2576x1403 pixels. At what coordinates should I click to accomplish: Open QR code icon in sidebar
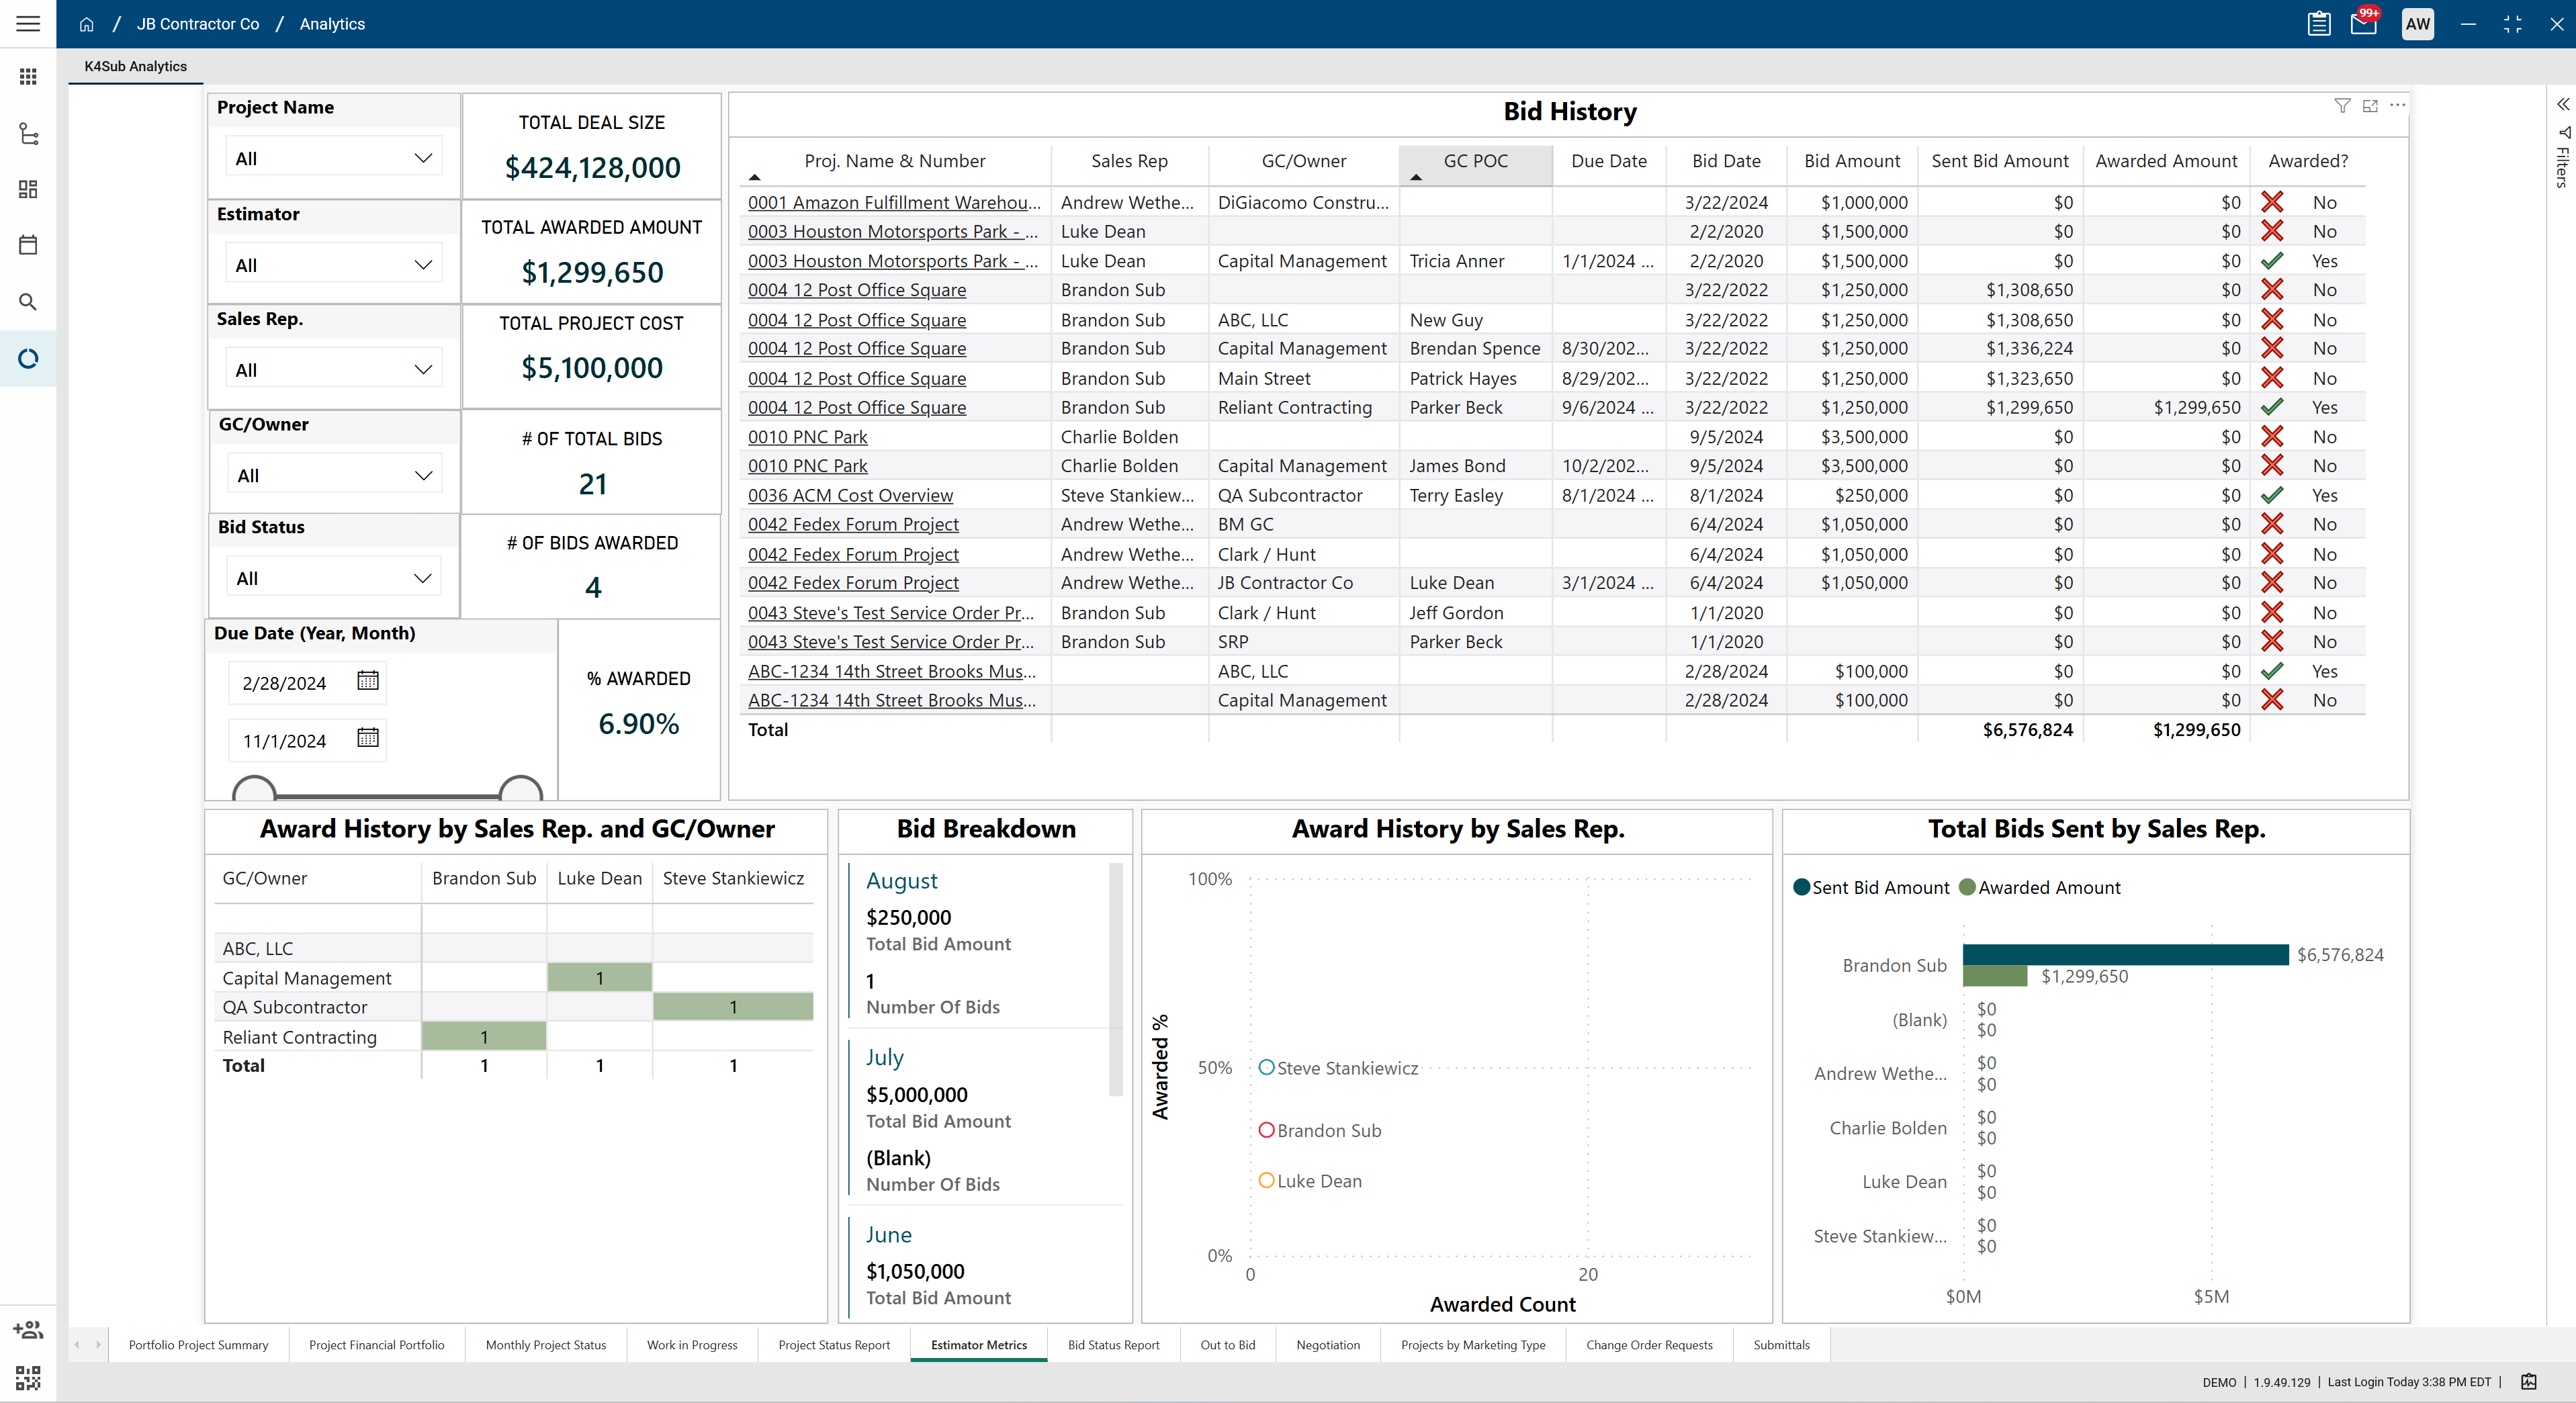(x=28, y=1378)
